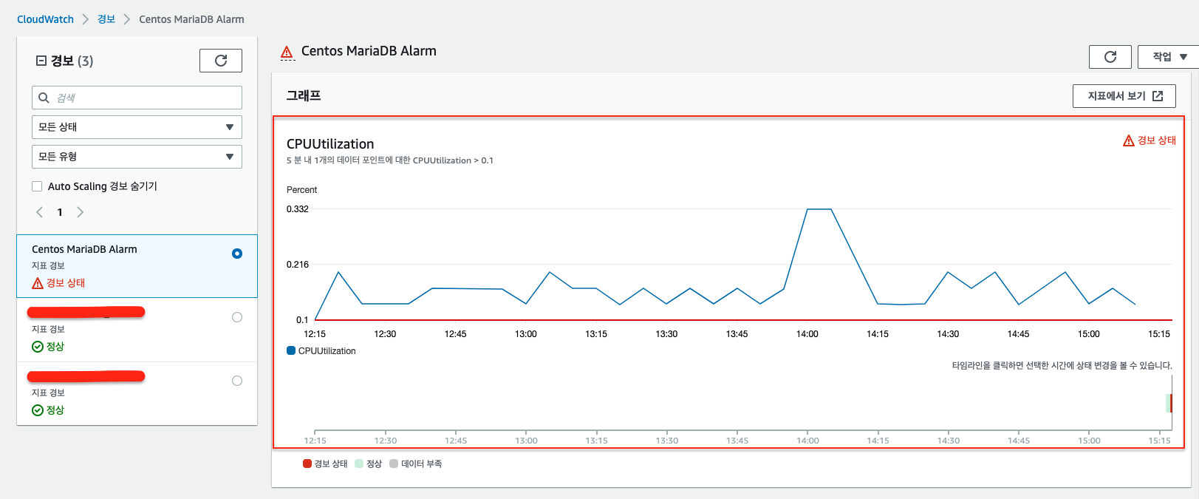Go to previous page of alarms
This screenshot has width=1199, height=499.
coord(40,212)
